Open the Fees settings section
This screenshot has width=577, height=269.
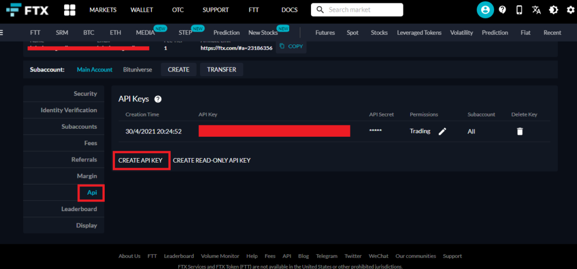(x=64, y=144)
